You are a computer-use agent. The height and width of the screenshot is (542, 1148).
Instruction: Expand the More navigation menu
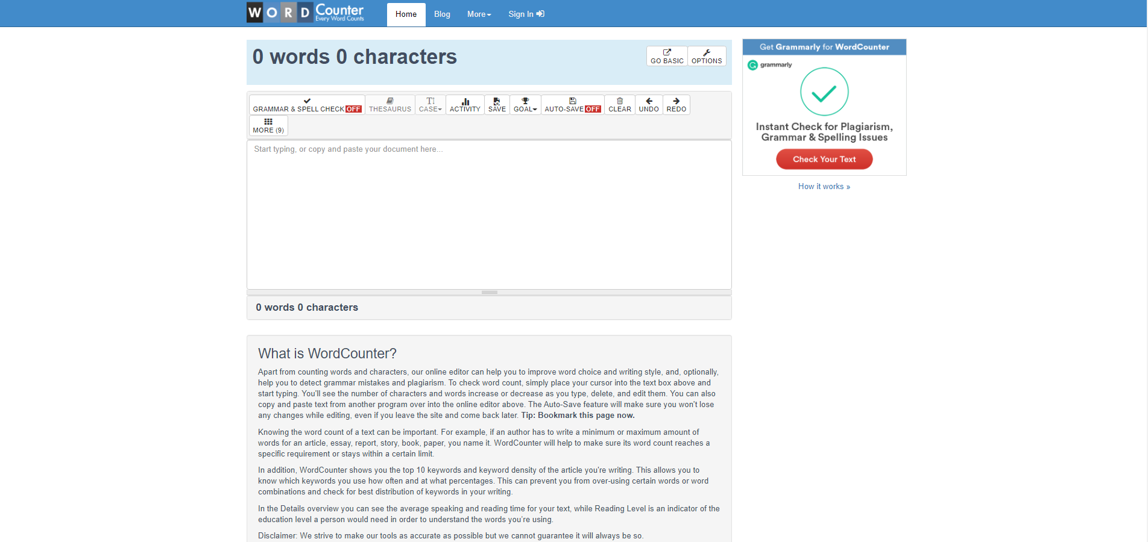[479, 14]
